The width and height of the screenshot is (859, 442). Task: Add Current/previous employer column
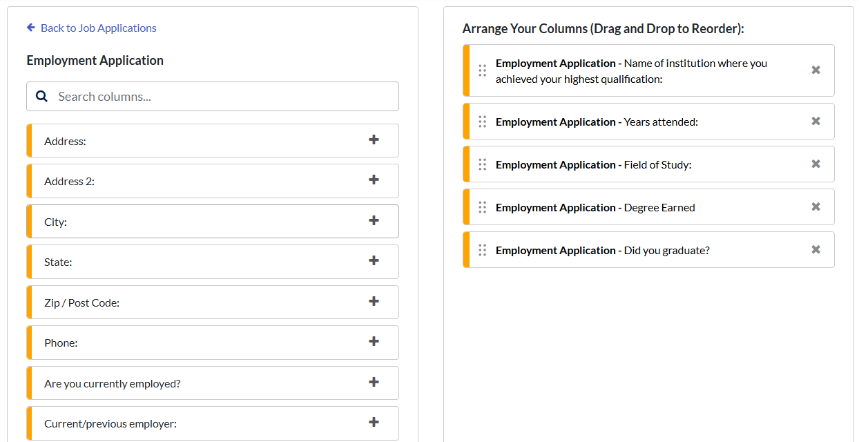point(374,422)
